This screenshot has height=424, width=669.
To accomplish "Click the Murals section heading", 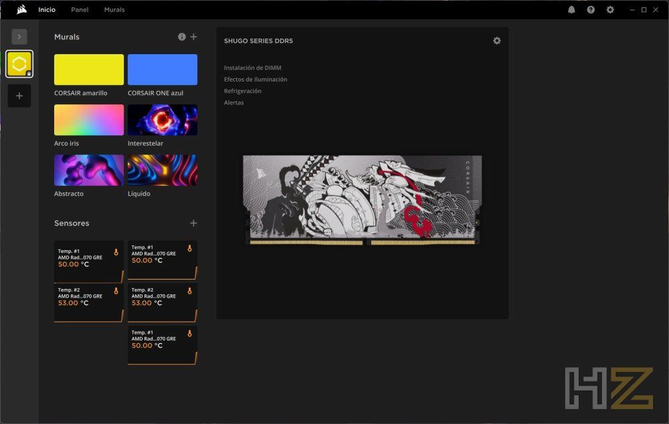I will [66, 37].
